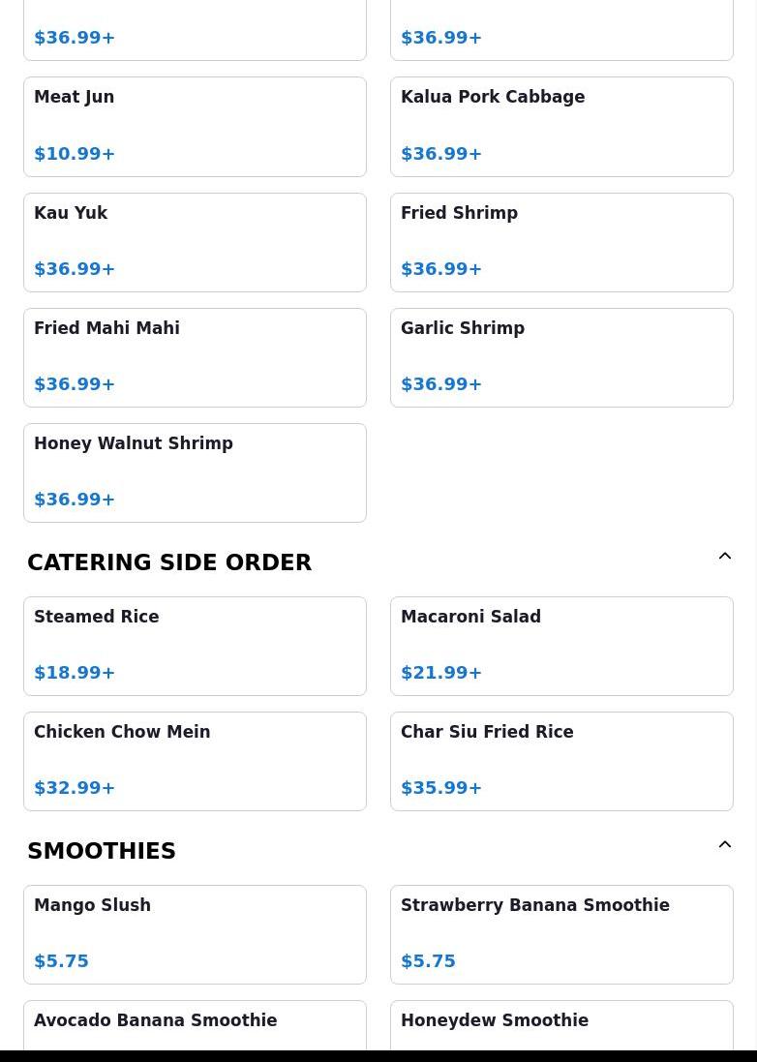Image resolution: width=757 pixels, height=1062 pixels.
Task: Click the Catering Side Order heading
Action: tap(169, 562)
